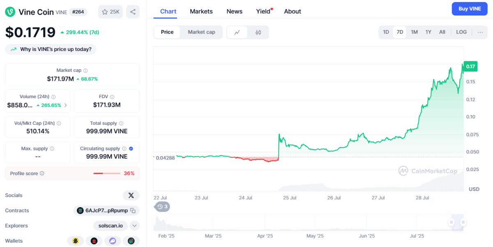Click the verified badge beside Circulating supply

pos(131,149)
